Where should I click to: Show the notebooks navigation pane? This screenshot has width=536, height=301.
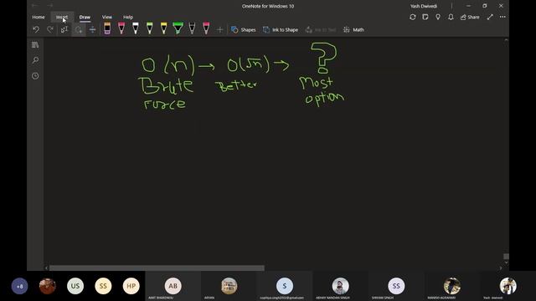(35, 45)
